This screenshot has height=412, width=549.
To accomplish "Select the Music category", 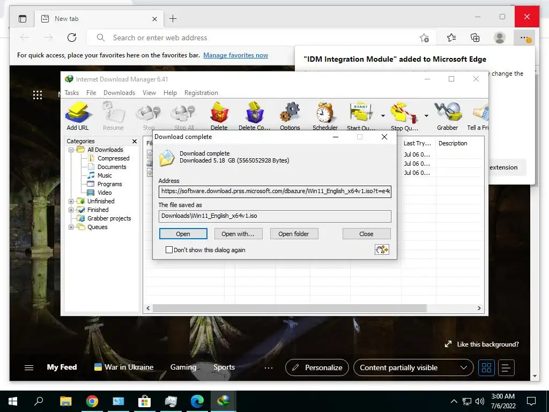I will 105,175.
